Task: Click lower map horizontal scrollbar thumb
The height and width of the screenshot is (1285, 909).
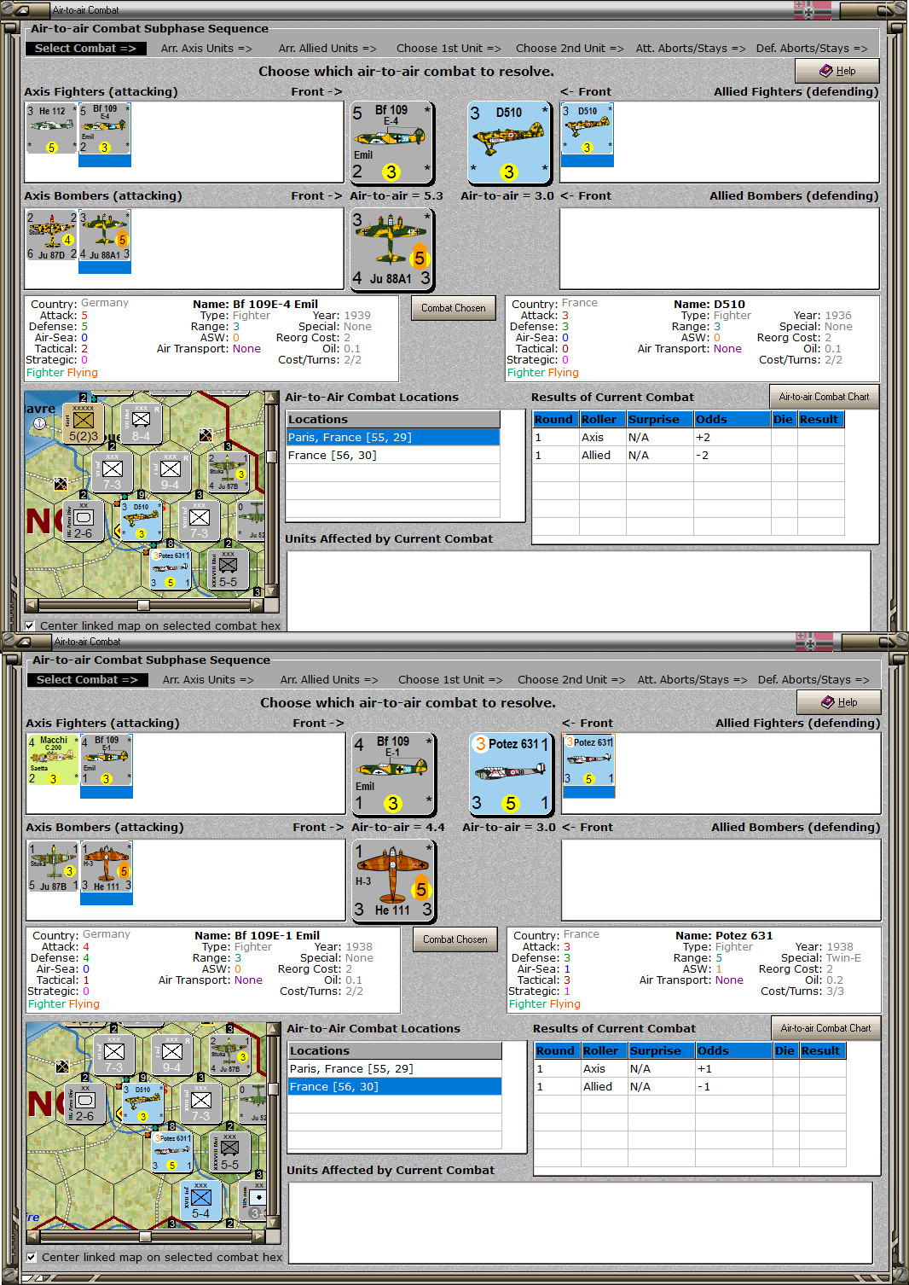Action: pyautogui.click(x=145, y=1236)
